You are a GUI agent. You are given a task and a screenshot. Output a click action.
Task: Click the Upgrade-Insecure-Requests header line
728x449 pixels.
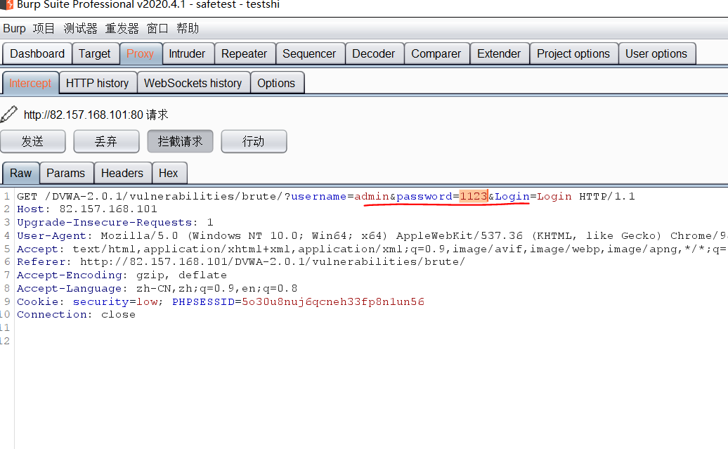coord(115,223)
